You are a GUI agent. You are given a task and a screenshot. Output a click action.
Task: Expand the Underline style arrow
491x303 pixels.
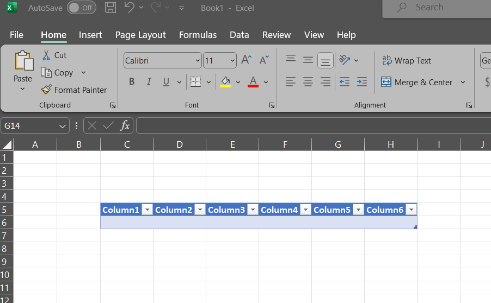pos(179,82)
